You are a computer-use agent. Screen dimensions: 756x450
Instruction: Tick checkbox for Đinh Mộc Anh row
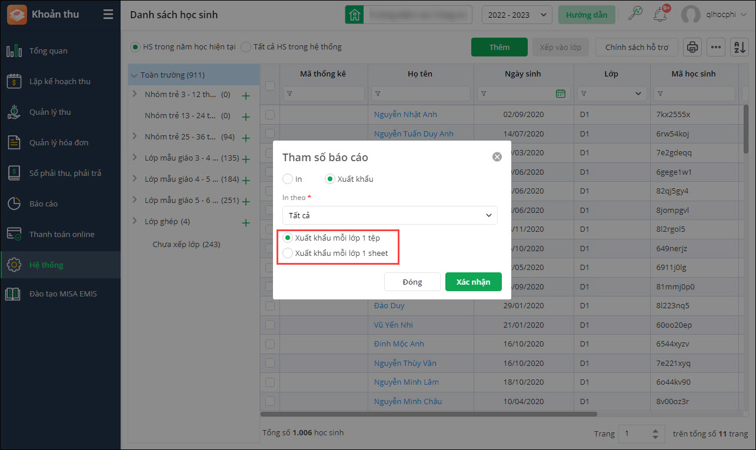270,344
